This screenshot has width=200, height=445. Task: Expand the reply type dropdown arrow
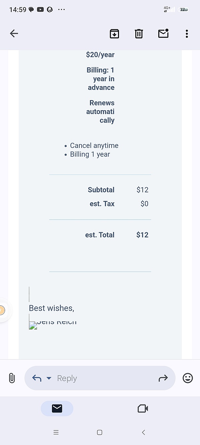pyautogui.click(x=49, y=378)
